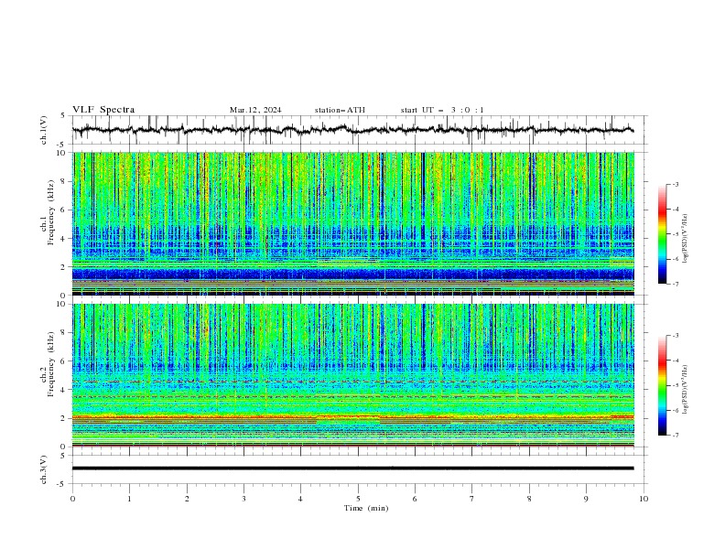Viewport: 725px width, 560px height.
Task: Click the time axis tick label "7"
Action: pyautogui.click(x=472, y=499)
